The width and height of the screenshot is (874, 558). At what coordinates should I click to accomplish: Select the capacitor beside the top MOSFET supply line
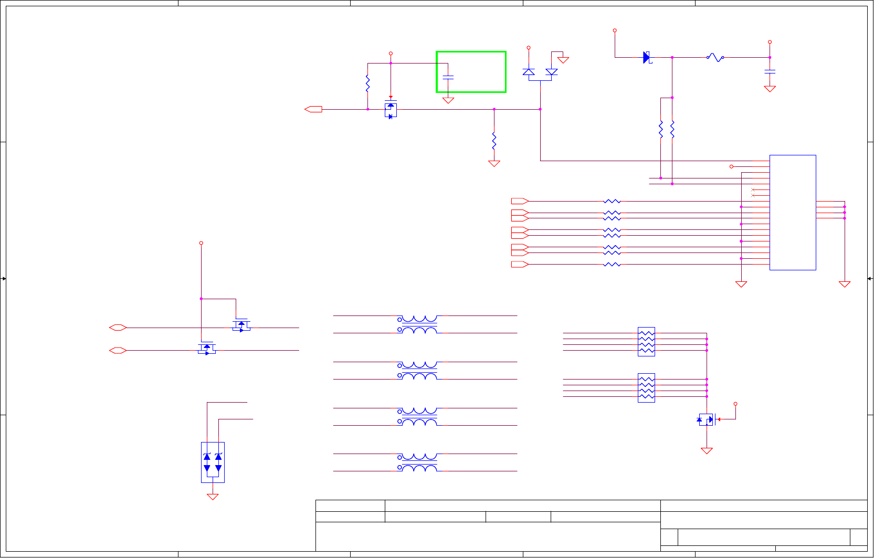[x=448, y=77]
